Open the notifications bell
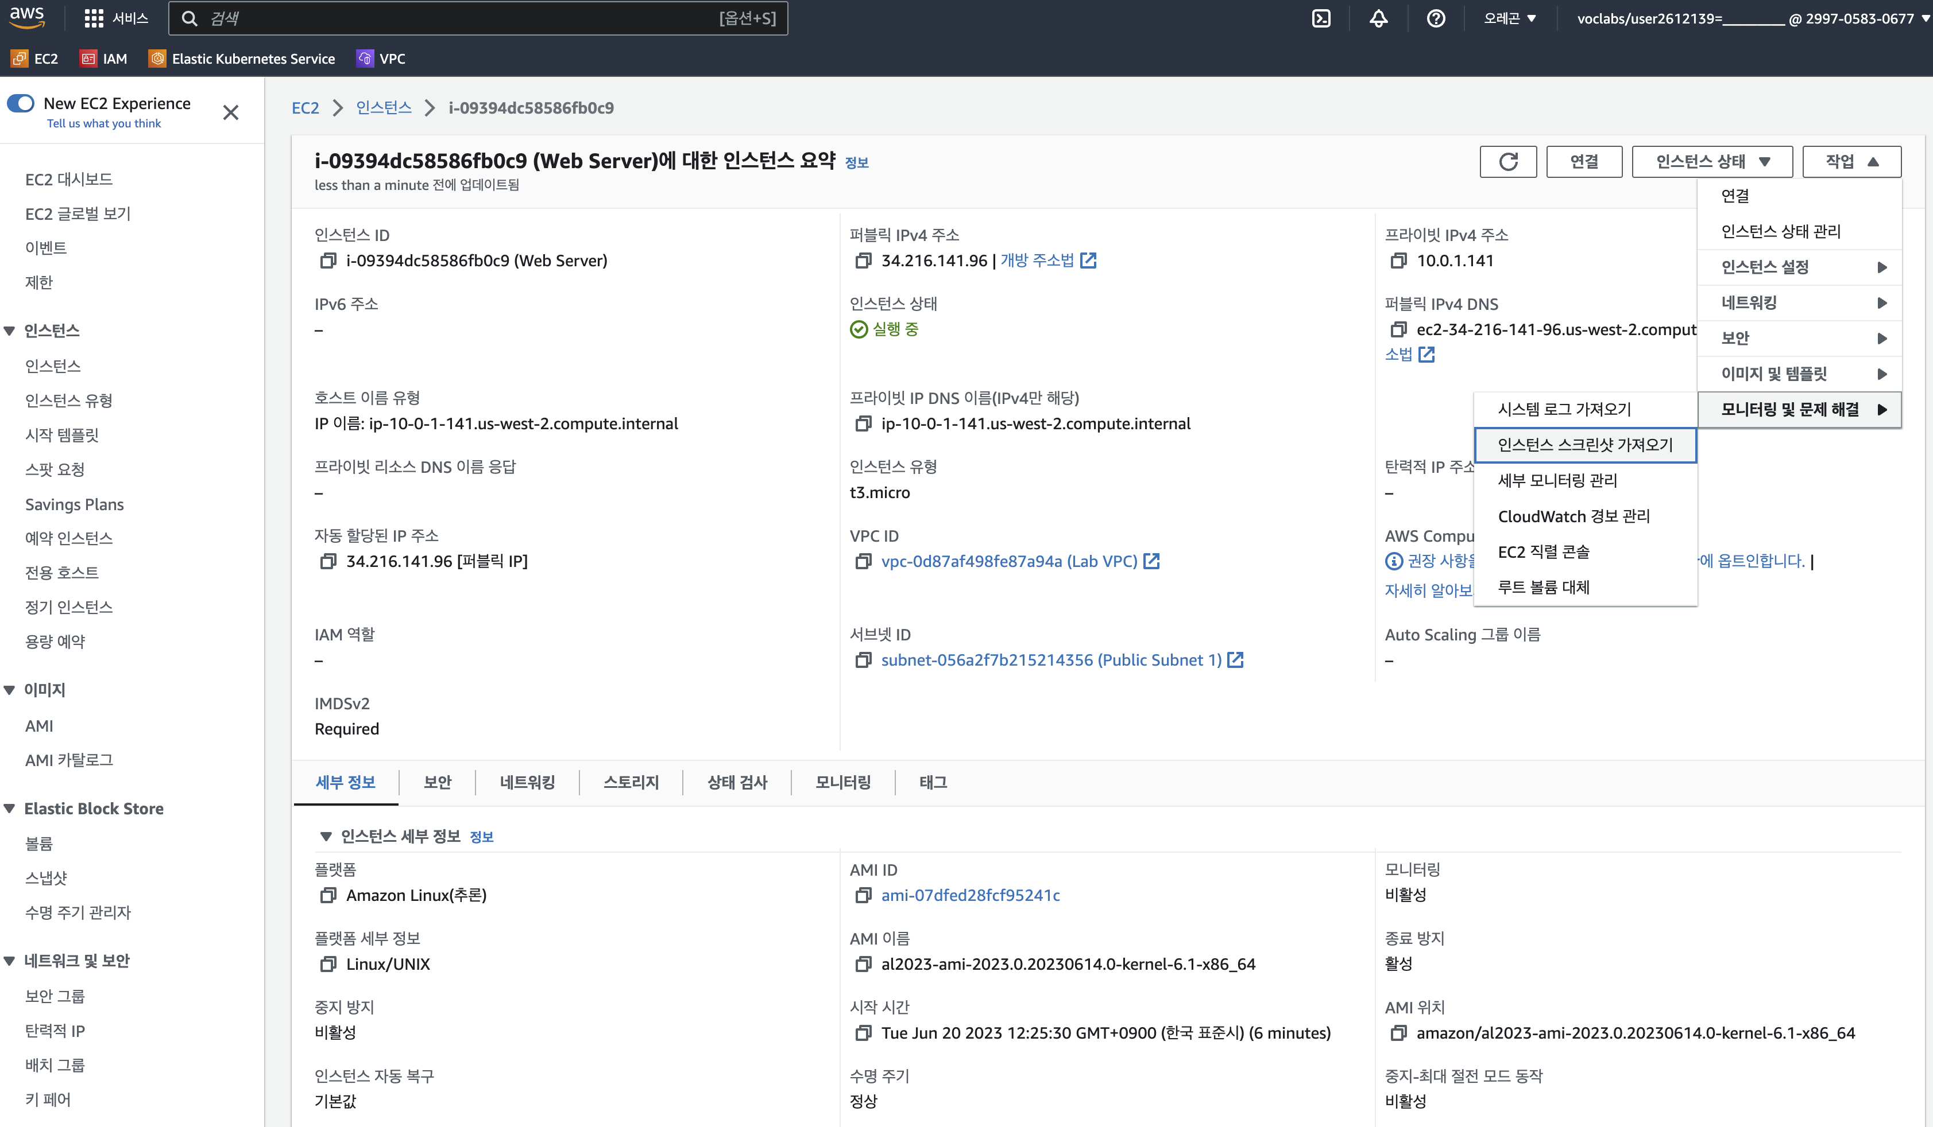 [1378, 18]
